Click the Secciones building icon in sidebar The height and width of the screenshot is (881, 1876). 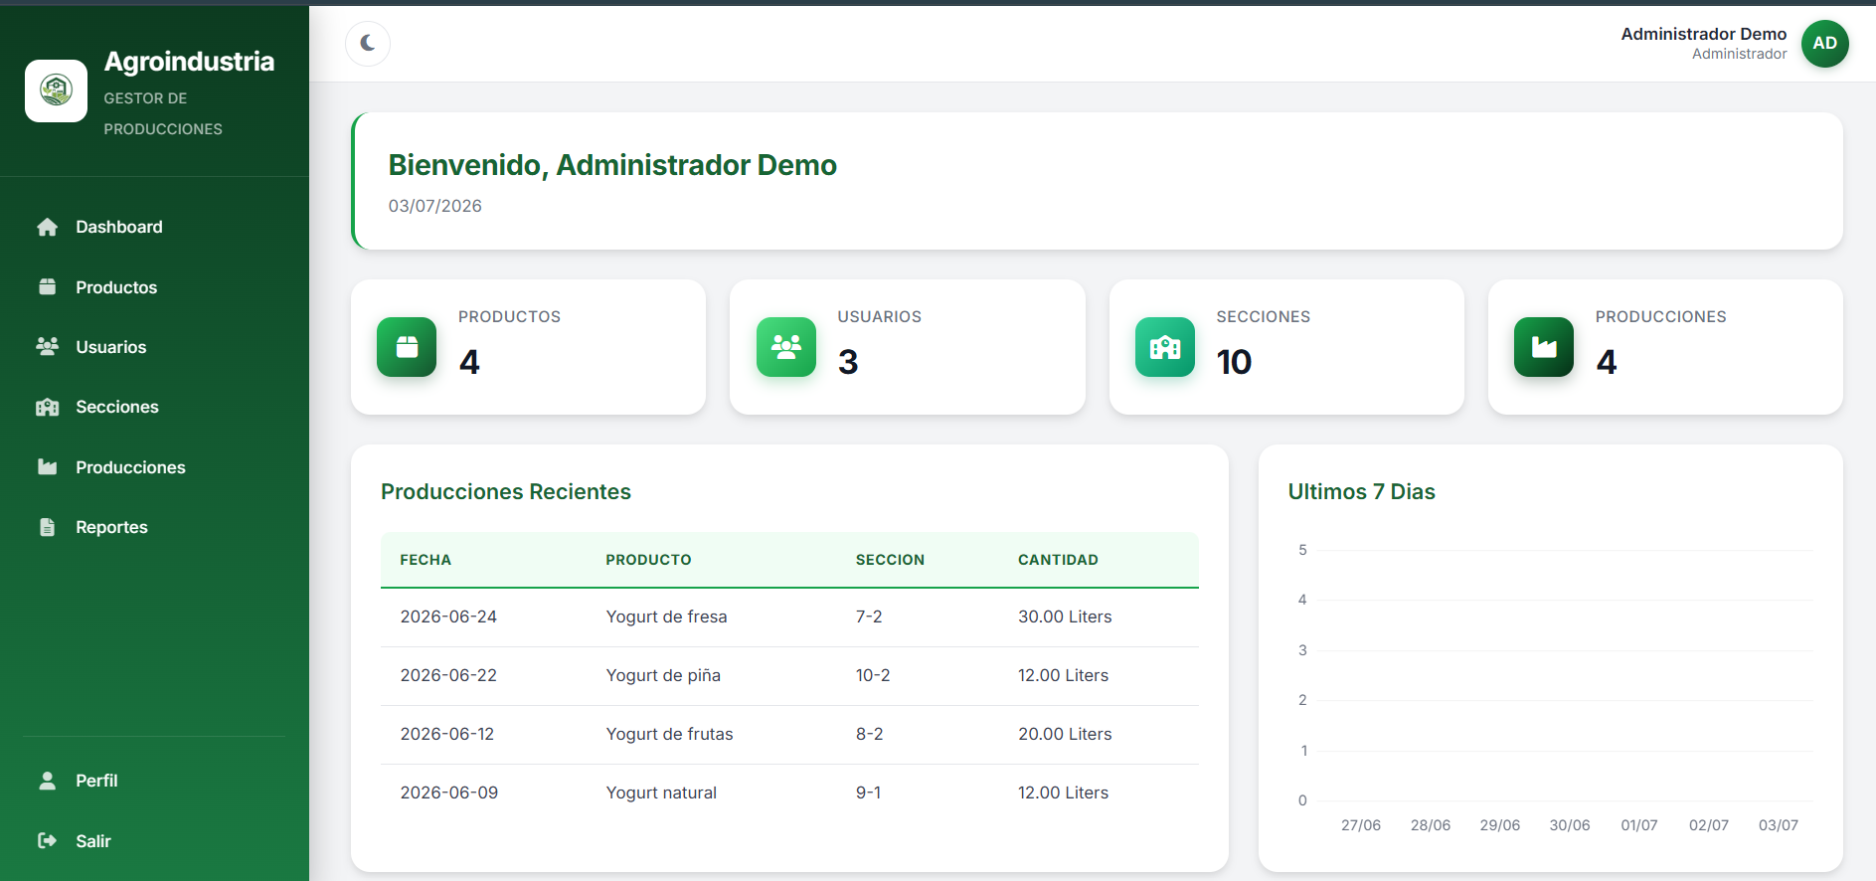(x=47, y=407)
